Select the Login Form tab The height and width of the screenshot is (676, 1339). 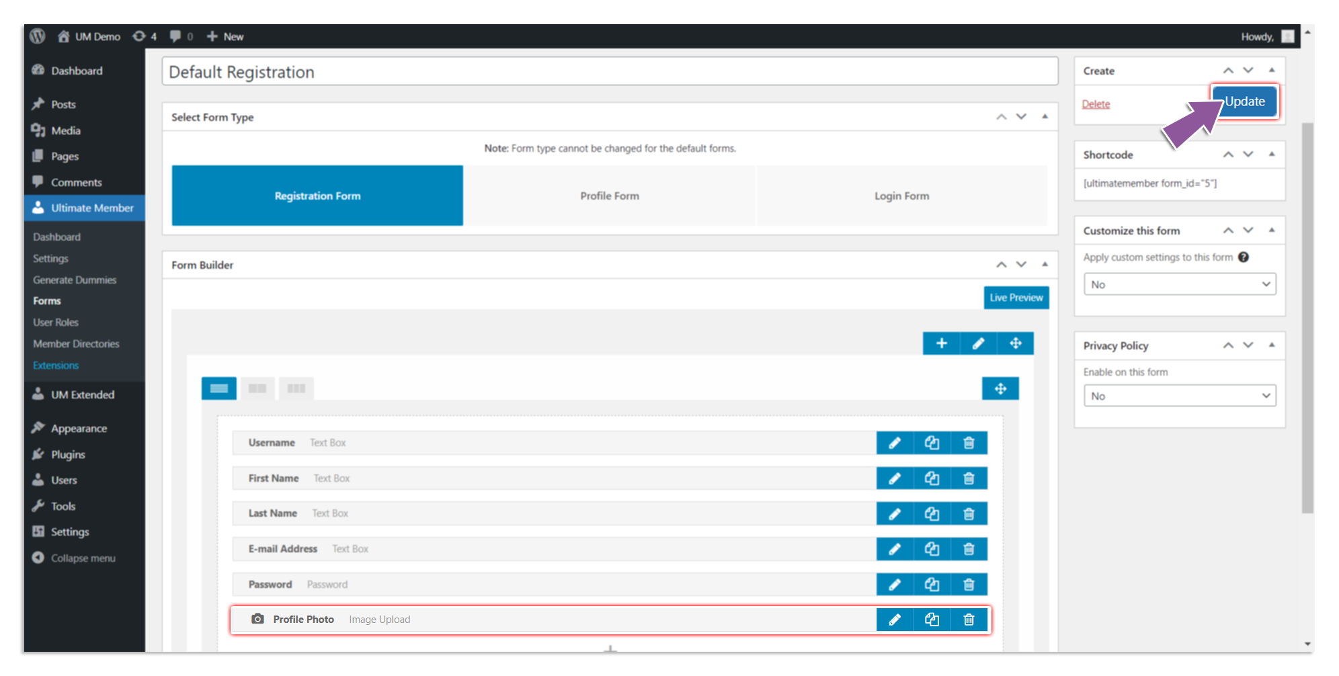tap(901, 196)
